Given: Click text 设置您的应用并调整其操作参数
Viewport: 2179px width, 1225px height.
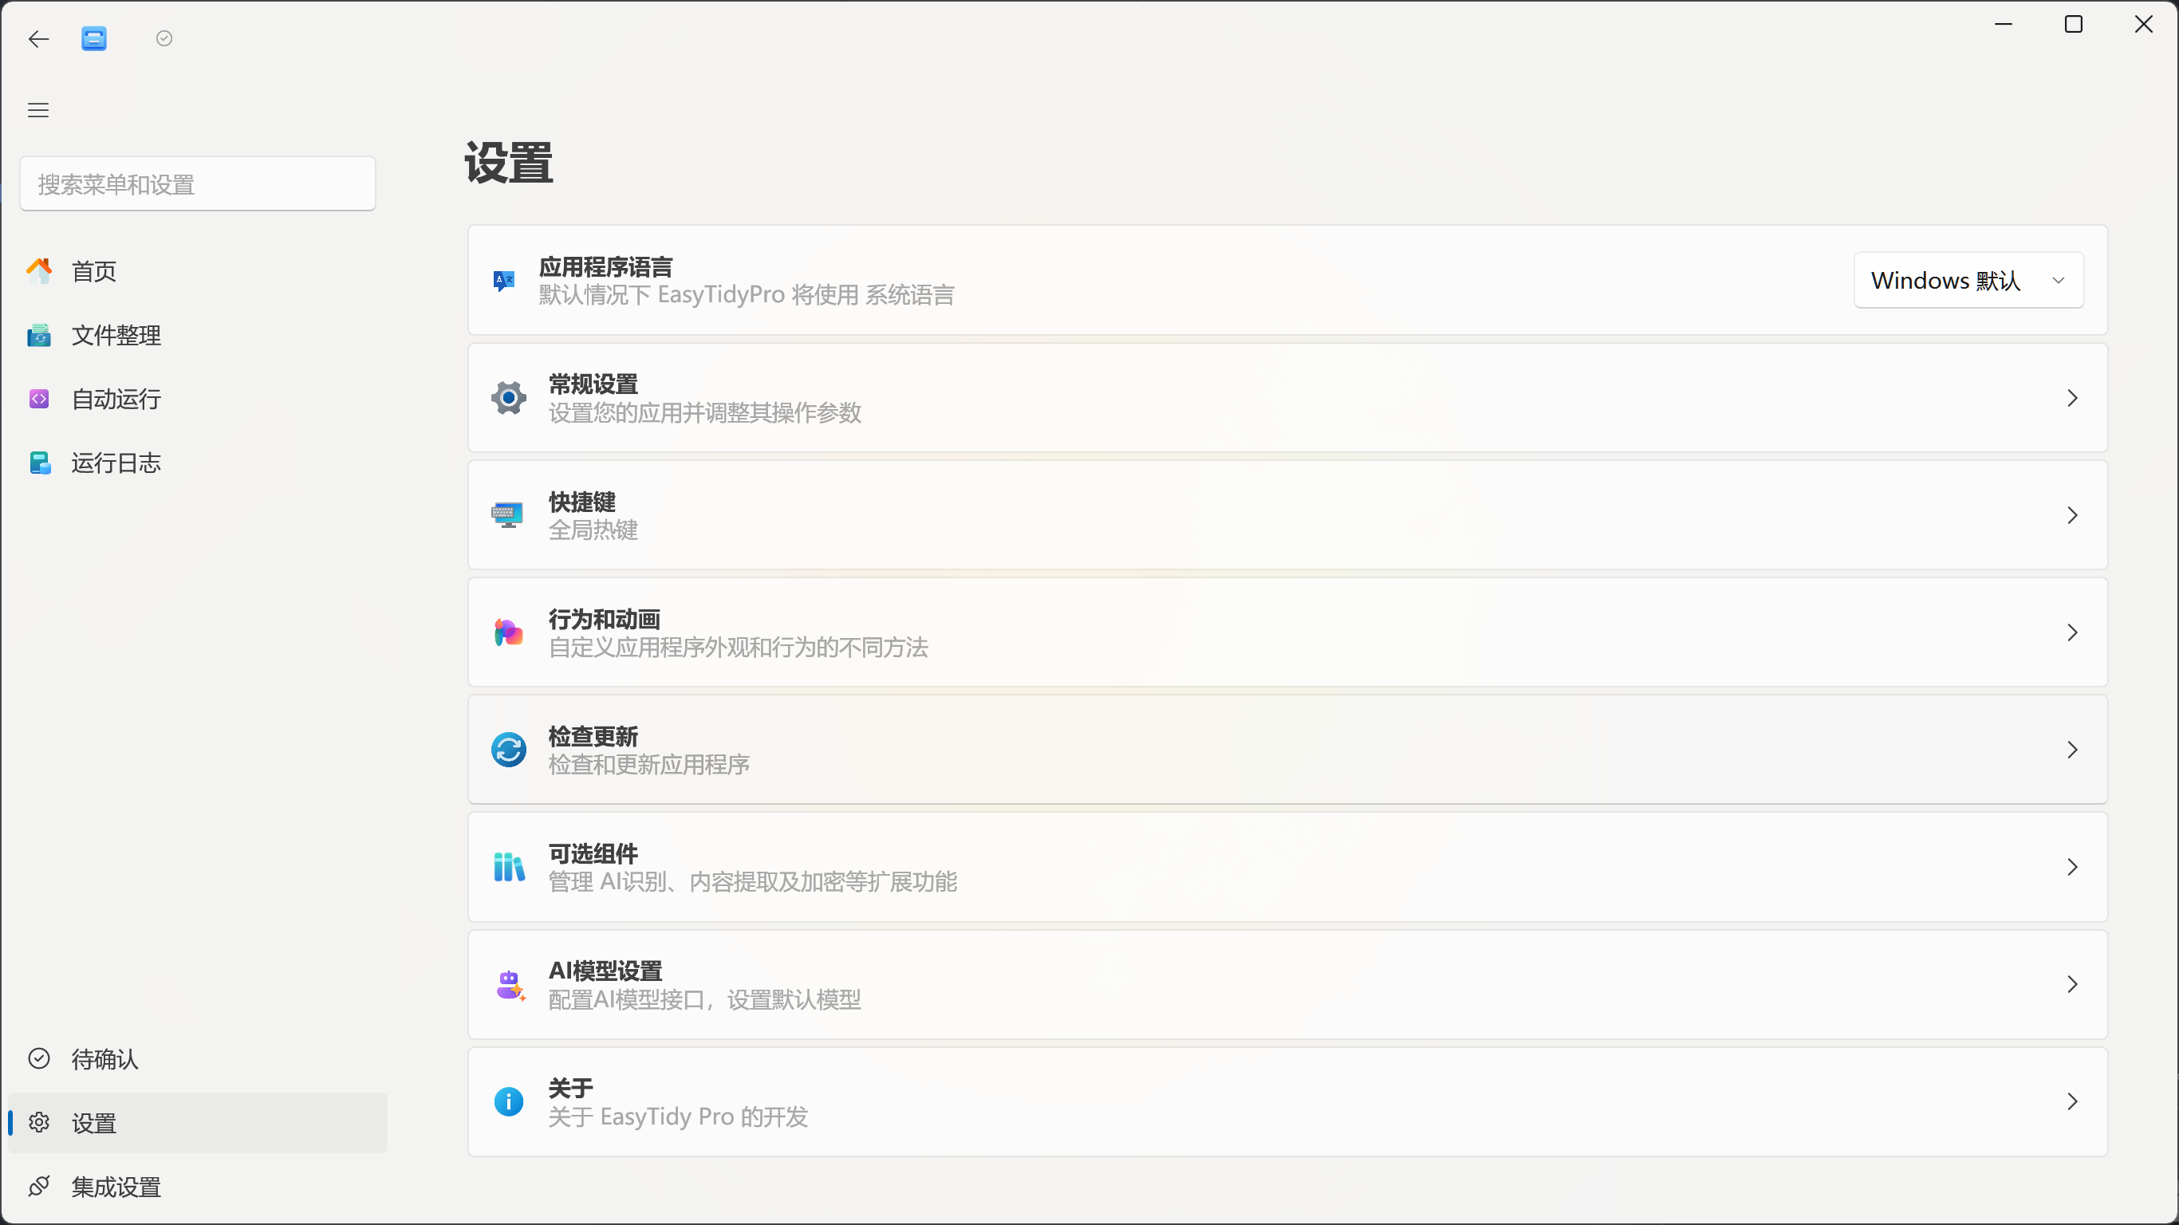Looking at the screenshot, I should [704, 412].
